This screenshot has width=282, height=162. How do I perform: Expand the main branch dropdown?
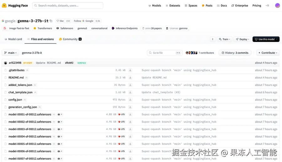point(10,53)
